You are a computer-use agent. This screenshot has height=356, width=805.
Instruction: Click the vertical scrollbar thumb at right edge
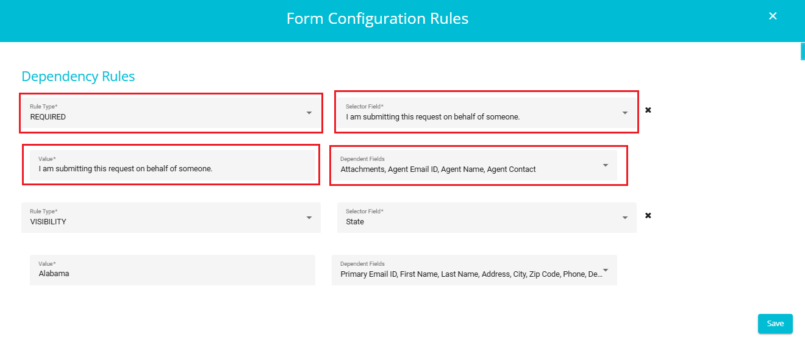[803, 51]
